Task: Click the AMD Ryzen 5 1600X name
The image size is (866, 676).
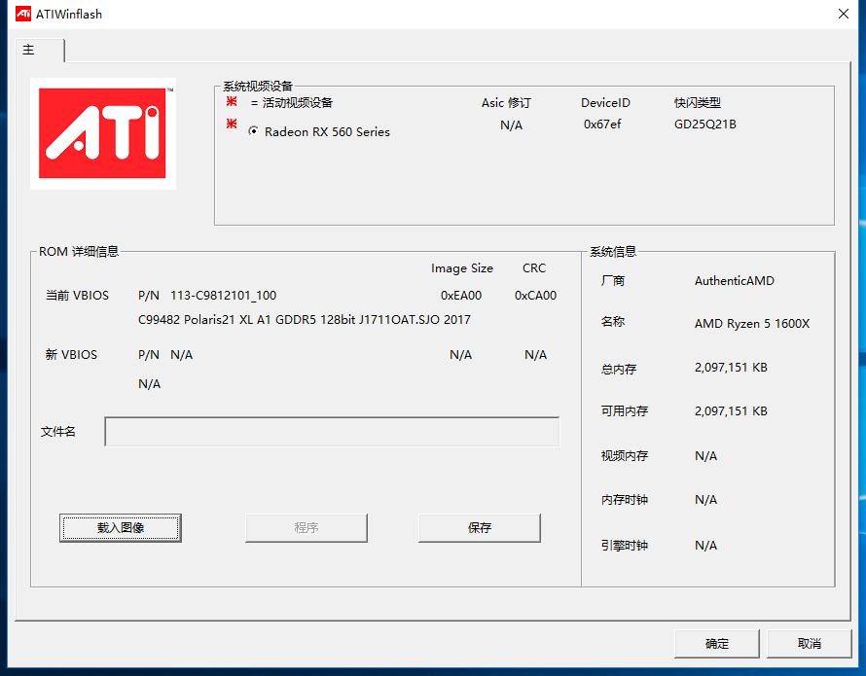Action: click(x=752, y=324)
